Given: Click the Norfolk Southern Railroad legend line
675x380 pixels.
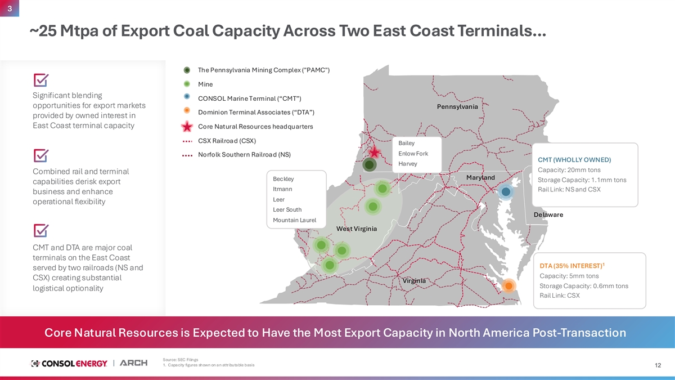Looking at the screenshot, I should (187, 155).
